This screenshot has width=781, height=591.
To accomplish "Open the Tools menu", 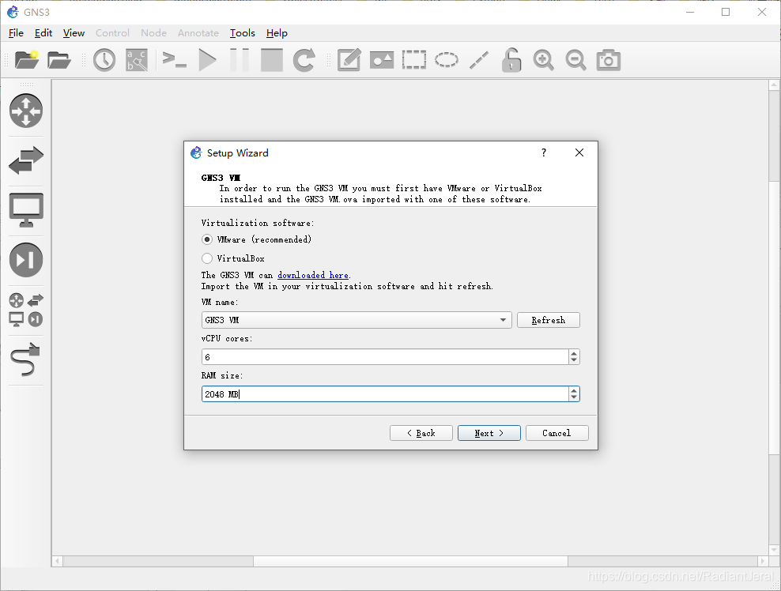I will tap(243, 33).
